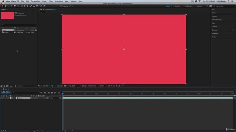Select the Rectangle shape tool
The image size is (236, 132).
click(x=21, y=6)
